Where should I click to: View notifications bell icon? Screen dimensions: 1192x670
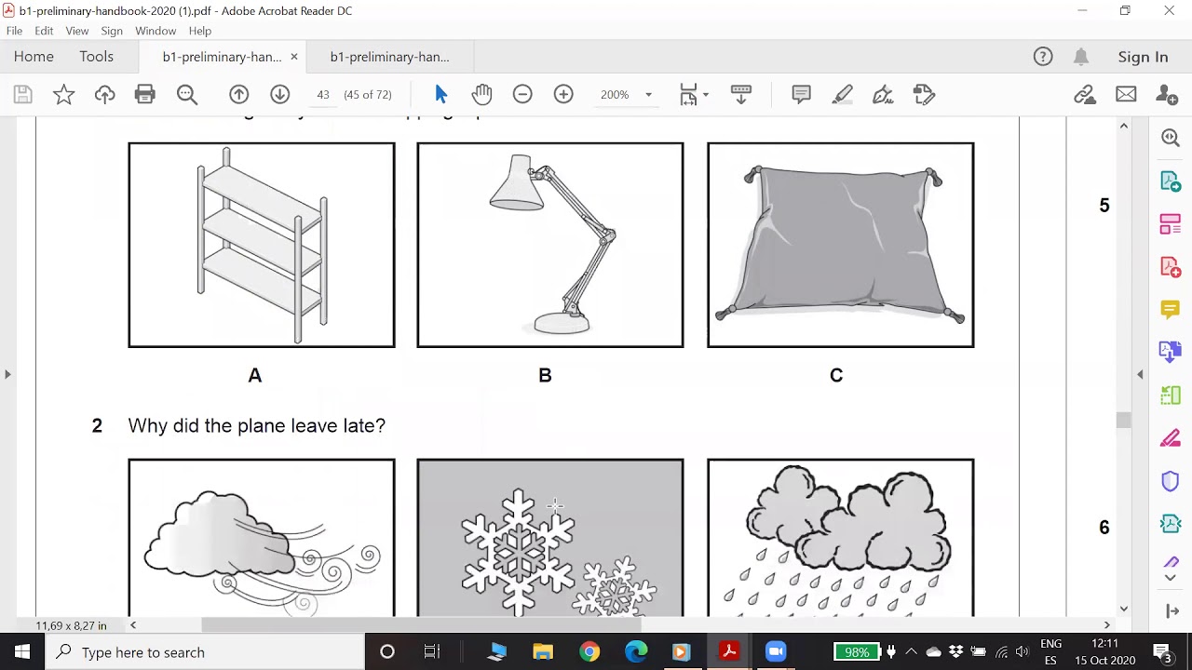tap(1081, 57)
